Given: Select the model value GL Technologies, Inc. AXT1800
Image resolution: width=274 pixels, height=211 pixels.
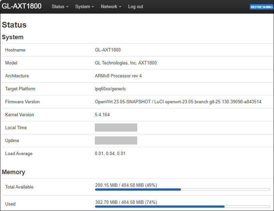Looking at the screenshot, I should 126,63.
